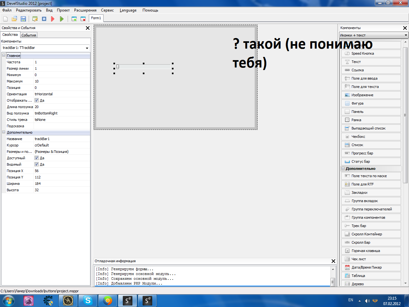Viewport: 409px width, 307px height.
Task: Show hidden system tray icons
Action: [x=359, y=301]
